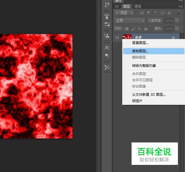Filter layers by smart objects icon
185x172 pixels.
coord(169,13)
